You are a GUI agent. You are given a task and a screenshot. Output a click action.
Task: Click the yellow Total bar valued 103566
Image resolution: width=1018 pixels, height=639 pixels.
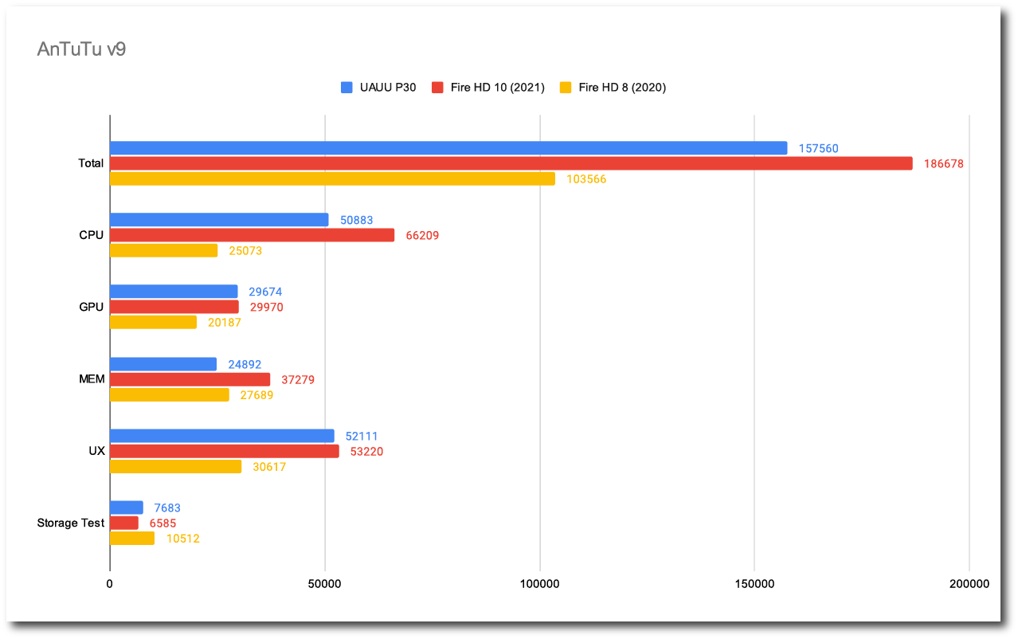(x=332, y=179)
